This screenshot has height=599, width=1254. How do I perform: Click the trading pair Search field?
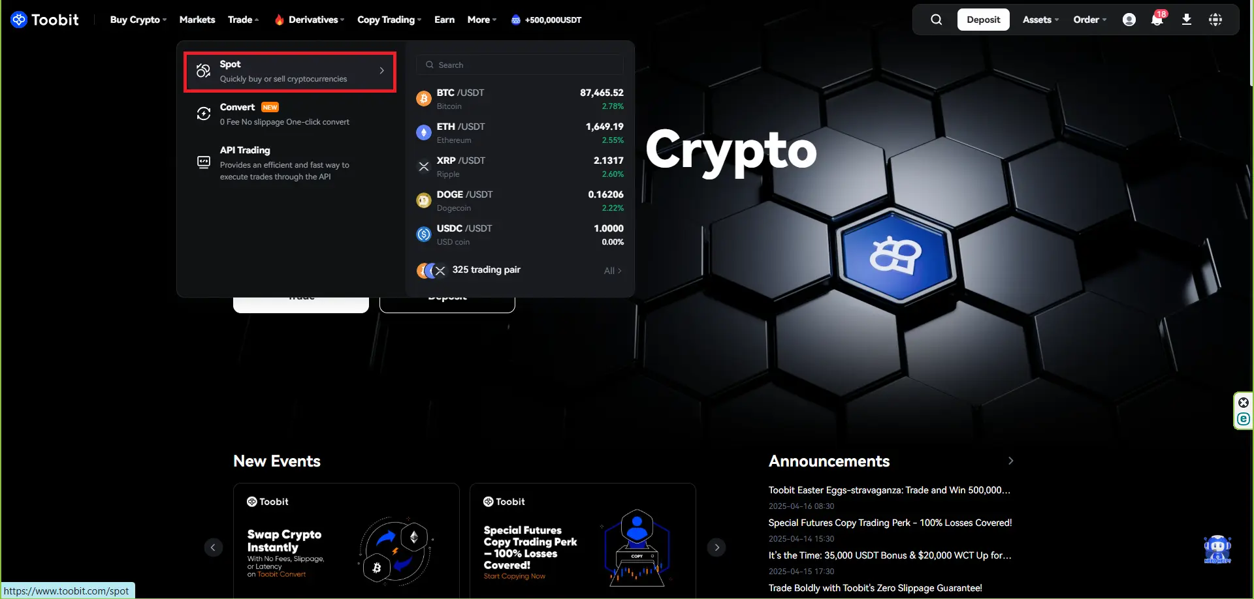[x=520, y=65]
